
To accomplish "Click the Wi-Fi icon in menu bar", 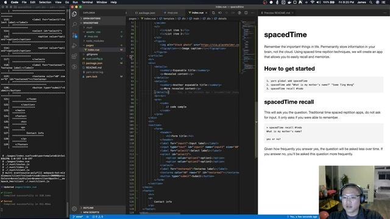I will coord(313,2).
